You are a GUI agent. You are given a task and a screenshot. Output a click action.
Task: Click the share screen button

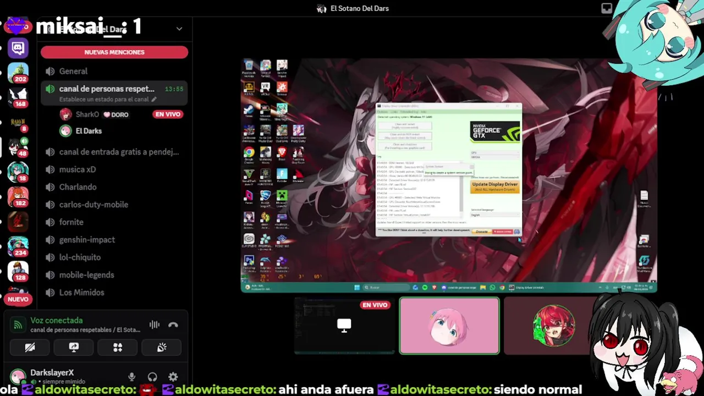(x=74, y=348)
